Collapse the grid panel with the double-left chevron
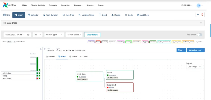This screenshot has width=211, height=100. click(40, 49)
